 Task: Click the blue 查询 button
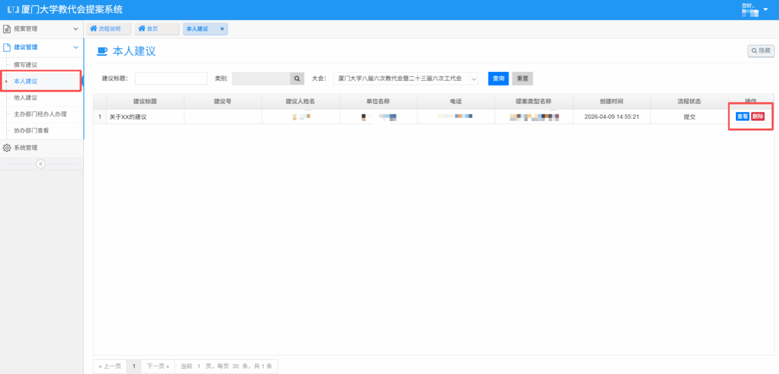[x=499, y=79]
